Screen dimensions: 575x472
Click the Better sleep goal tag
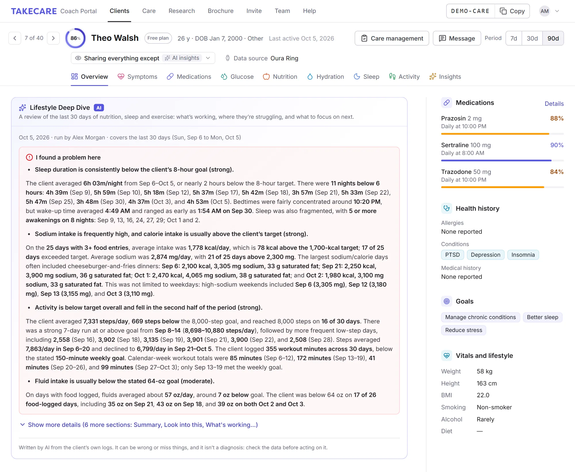543,317
